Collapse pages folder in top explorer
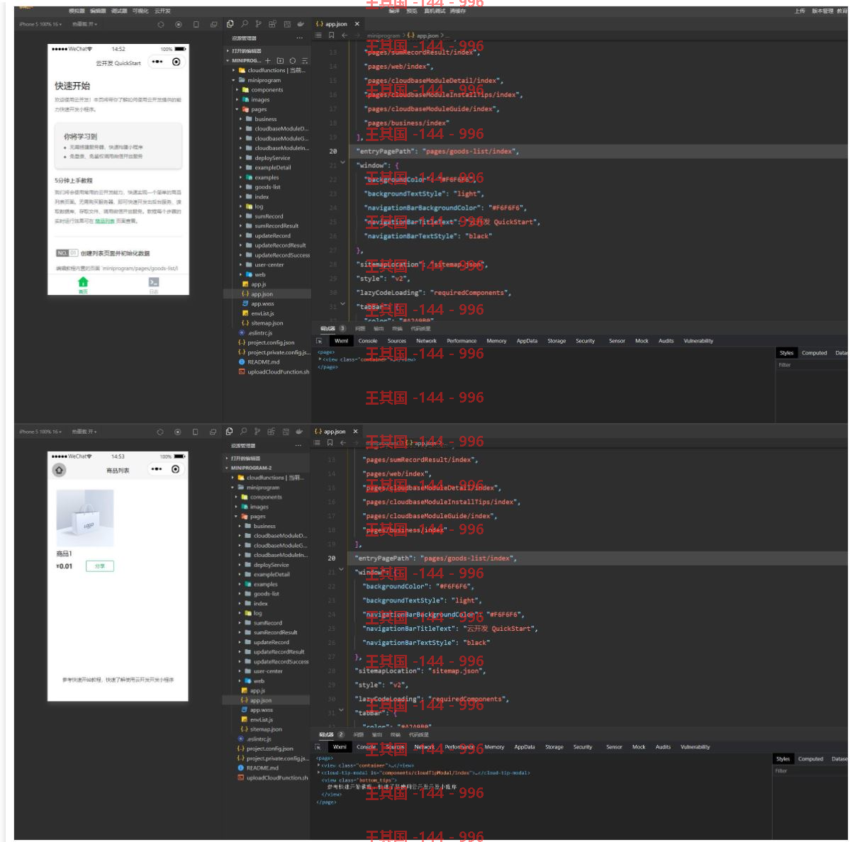Screen dimensions: 850x842 click(x=237, y=109)
